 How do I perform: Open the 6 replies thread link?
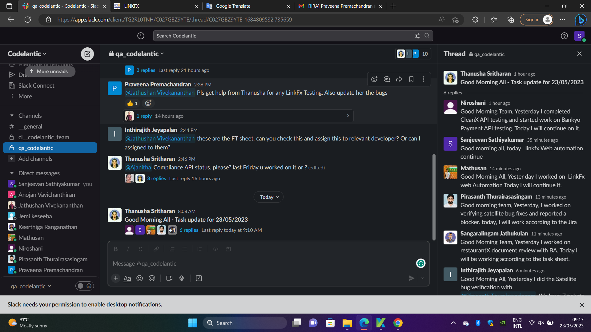(189, 230)
